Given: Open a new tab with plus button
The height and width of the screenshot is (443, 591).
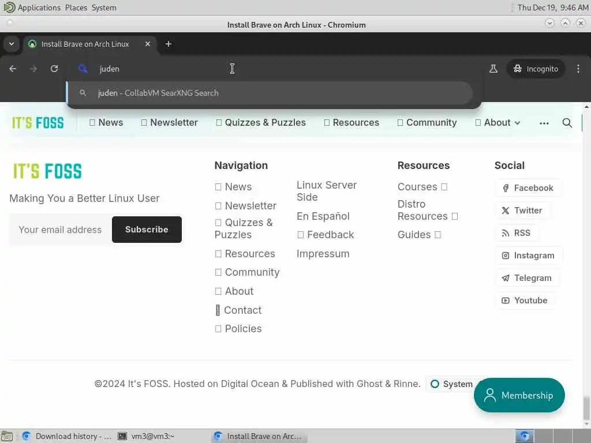Looking at the screenshot, I should click(x=169, y=44).
